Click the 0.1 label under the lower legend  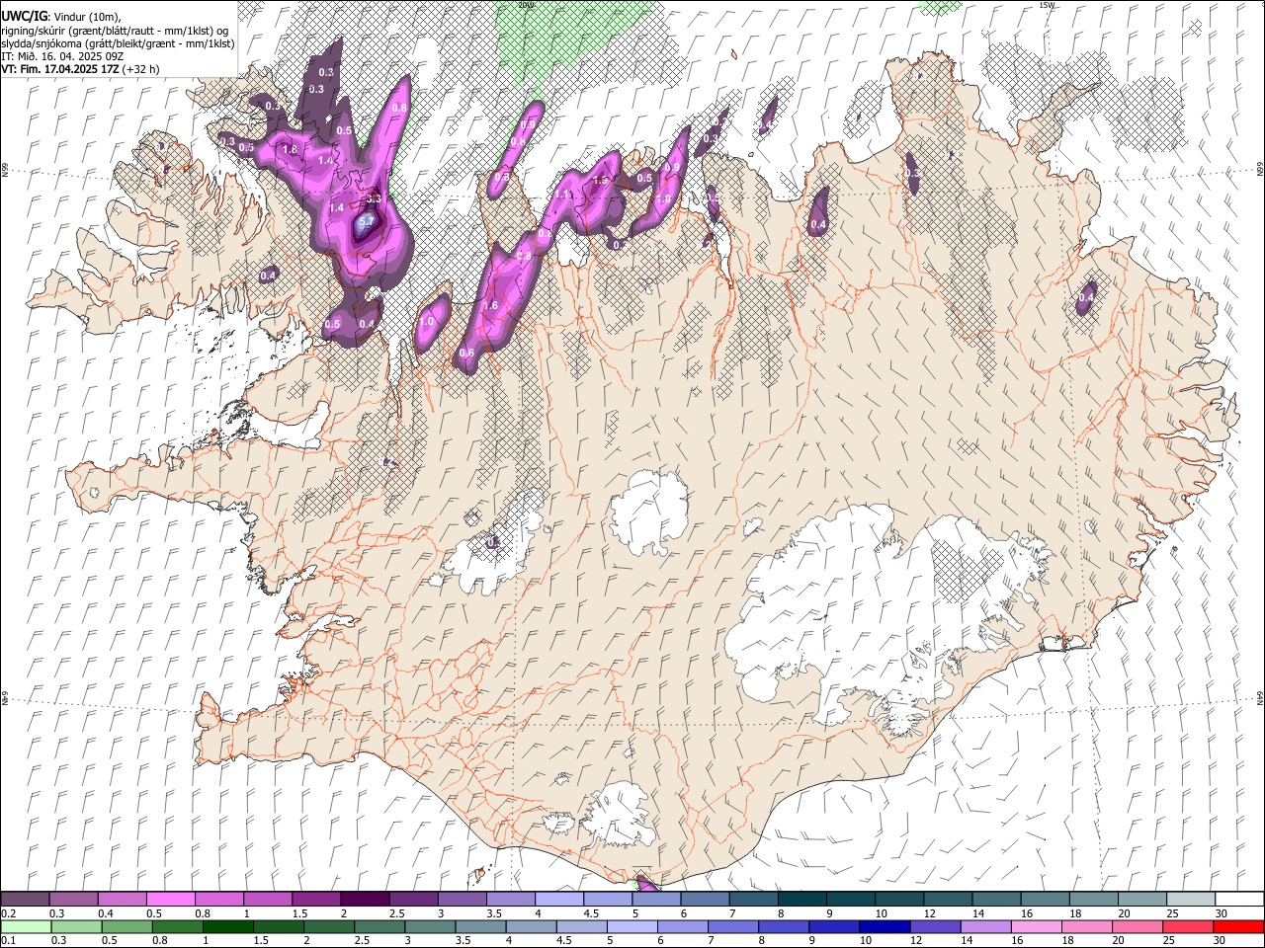click(x=7, y=940)
